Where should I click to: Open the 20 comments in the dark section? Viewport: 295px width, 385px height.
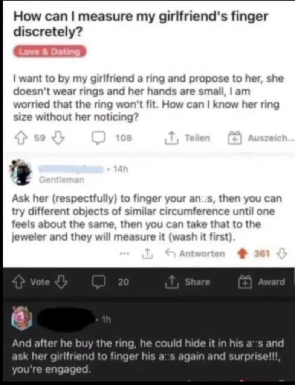(x=111, y=282)
